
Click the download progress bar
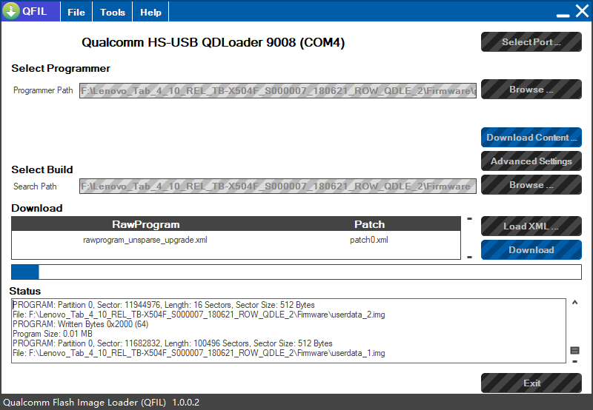tap(296, 272)
